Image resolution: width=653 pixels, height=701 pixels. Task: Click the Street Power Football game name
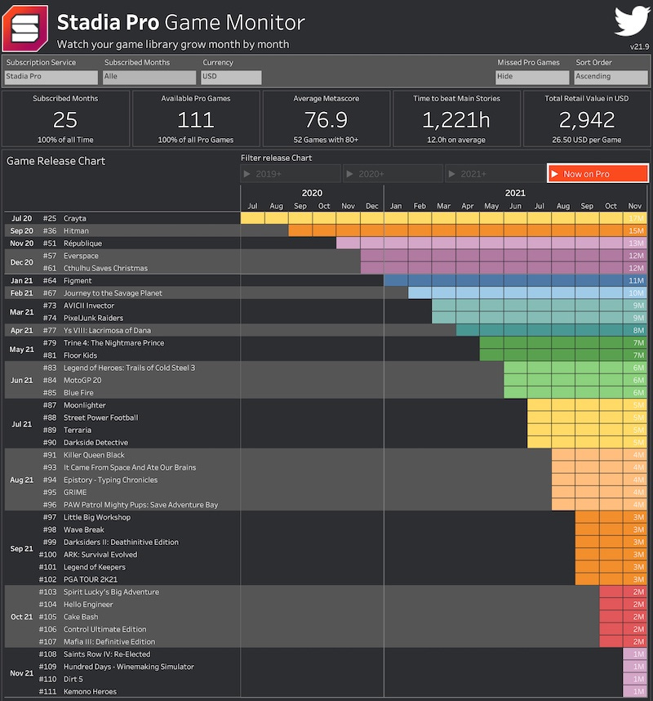(x=101, y=417)
